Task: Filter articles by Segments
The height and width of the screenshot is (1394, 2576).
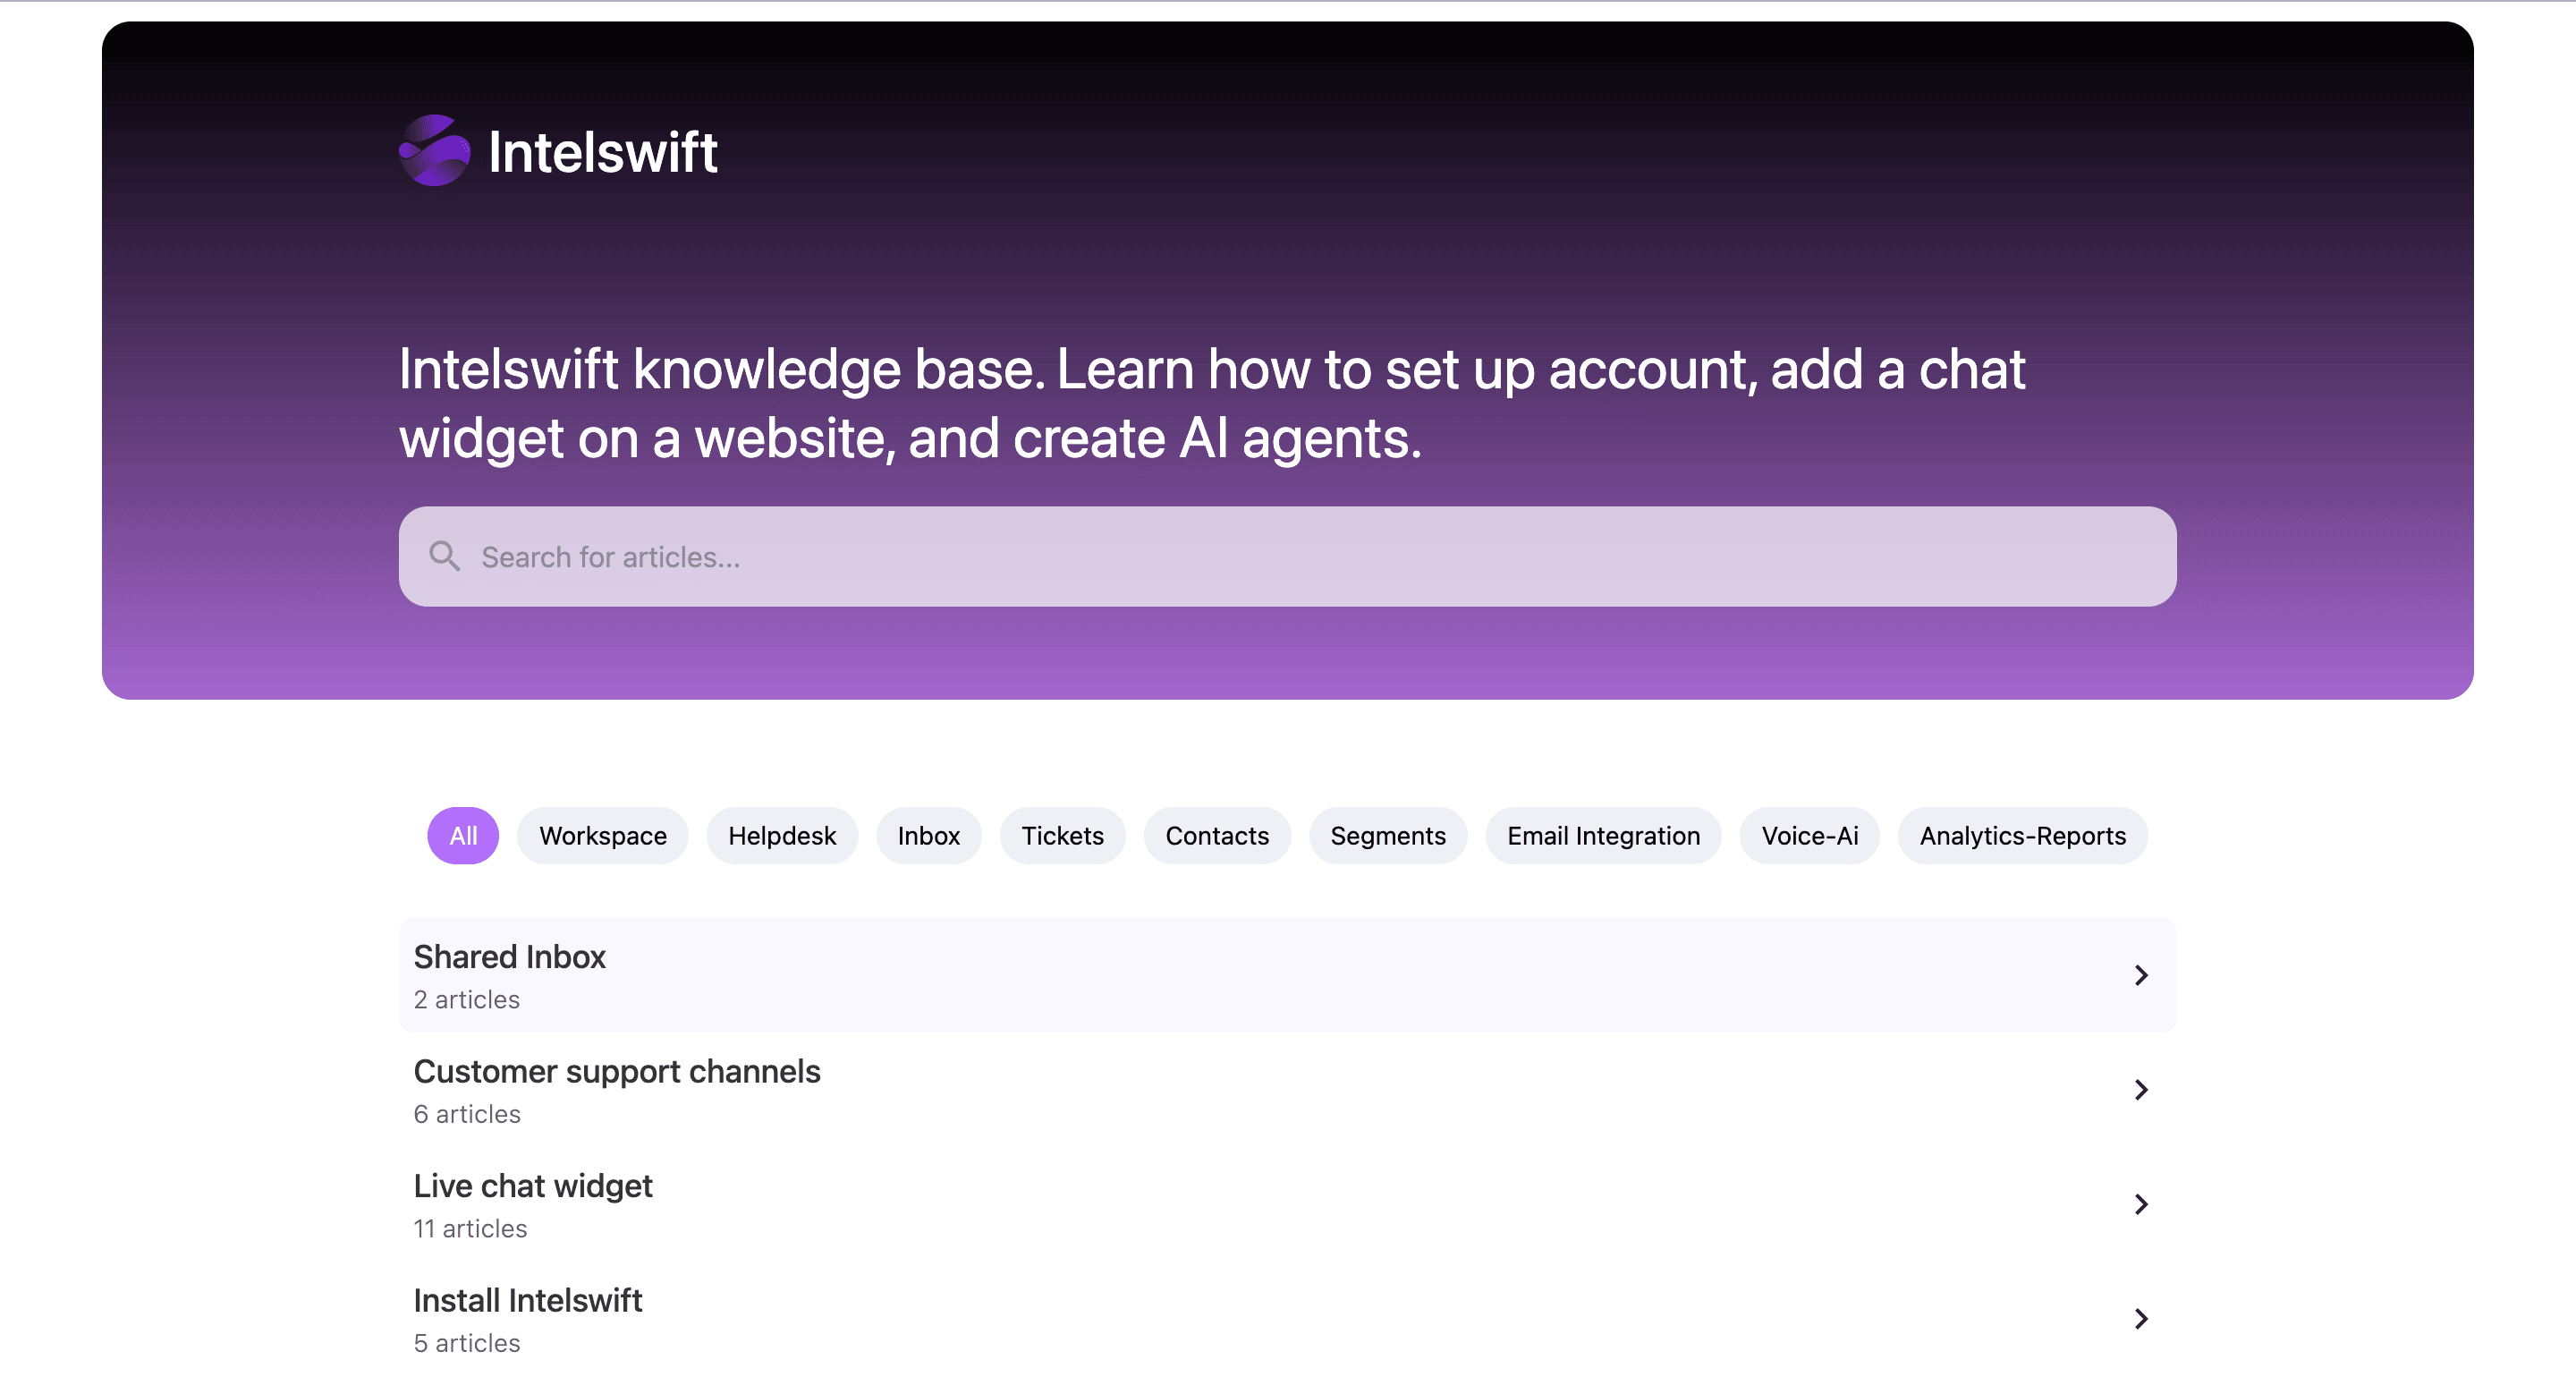Action: 1388,835
